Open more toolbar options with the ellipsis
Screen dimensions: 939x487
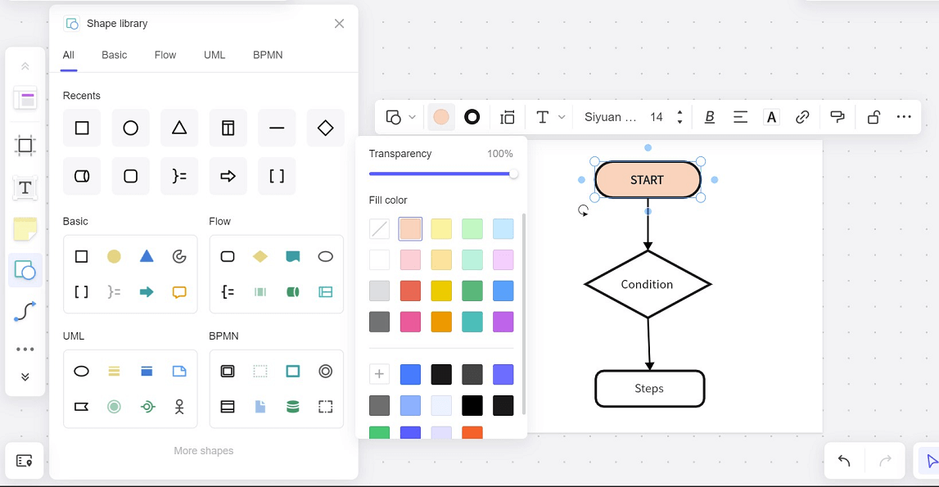904,116
